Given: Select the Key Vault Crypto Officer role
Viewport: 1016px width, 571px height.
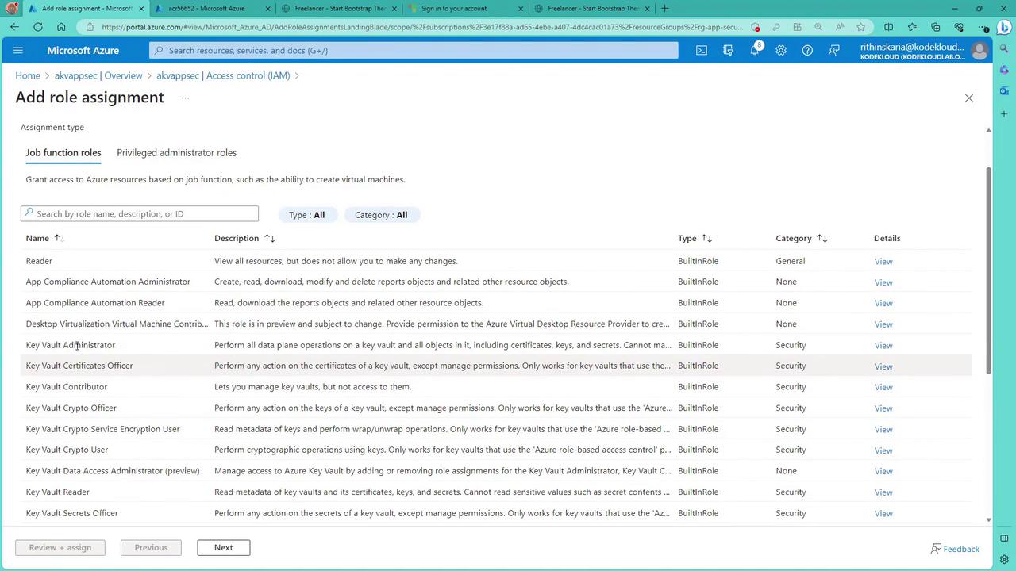Looking at the screenshot, I should coord(496,408).
